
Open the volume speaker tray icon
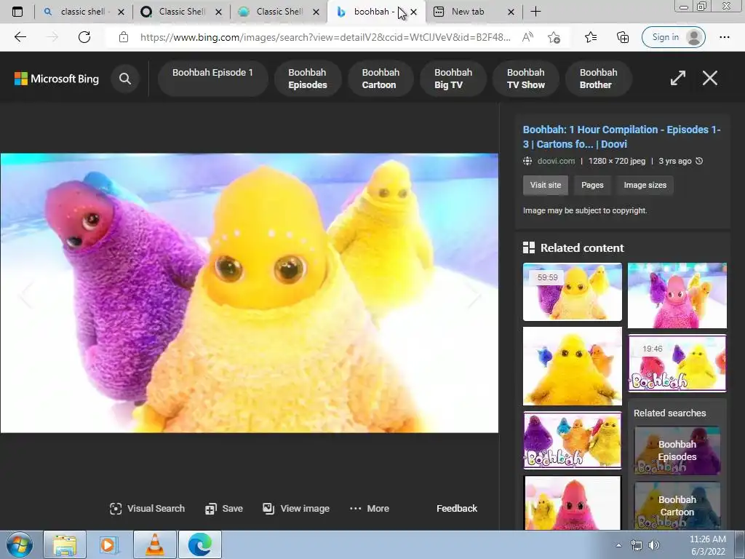[654, 545]
